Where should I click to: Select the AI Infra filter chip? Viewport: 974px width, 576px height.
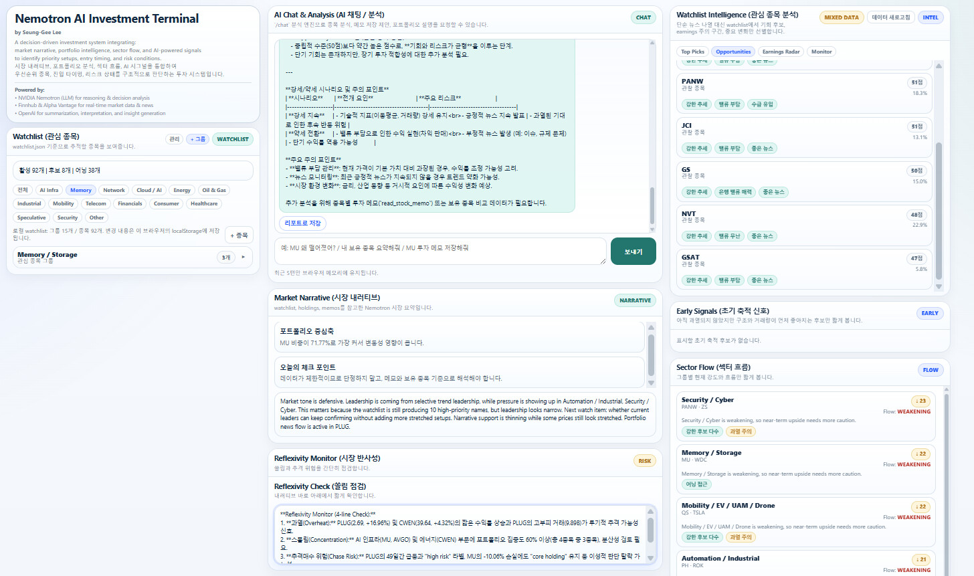49,190
